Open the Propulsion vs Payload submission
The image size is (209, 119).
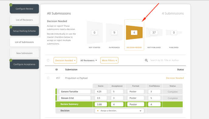(x=76, y=78)
